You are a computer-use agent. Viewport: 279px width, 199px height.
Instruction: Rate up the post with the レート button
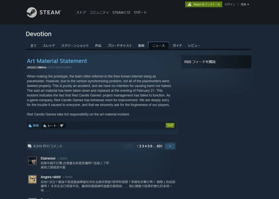pos(50,126)
